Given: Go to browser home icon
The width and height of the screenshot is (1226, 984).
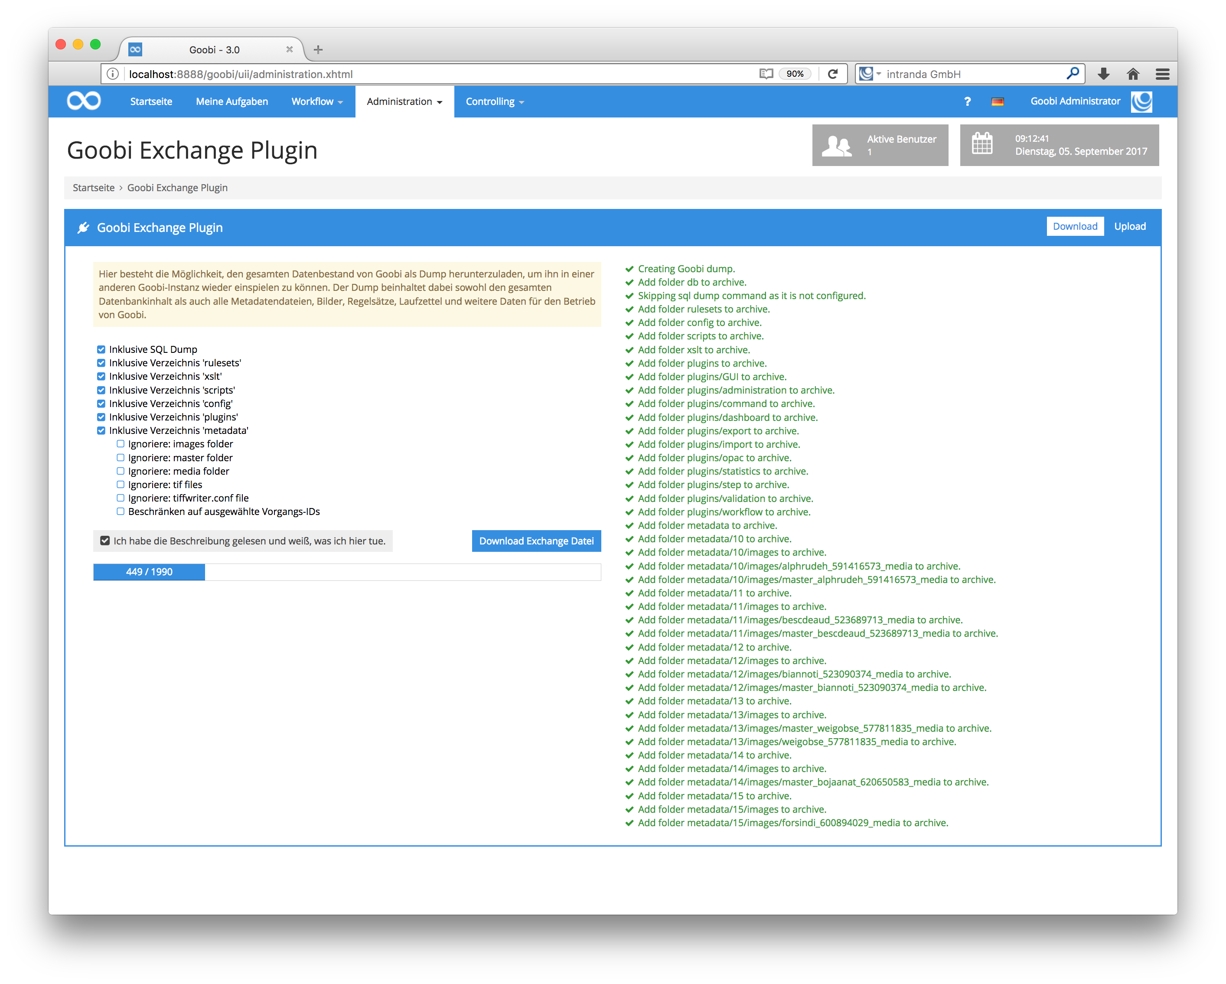Looking at the screenshot, I should 1133,74.
